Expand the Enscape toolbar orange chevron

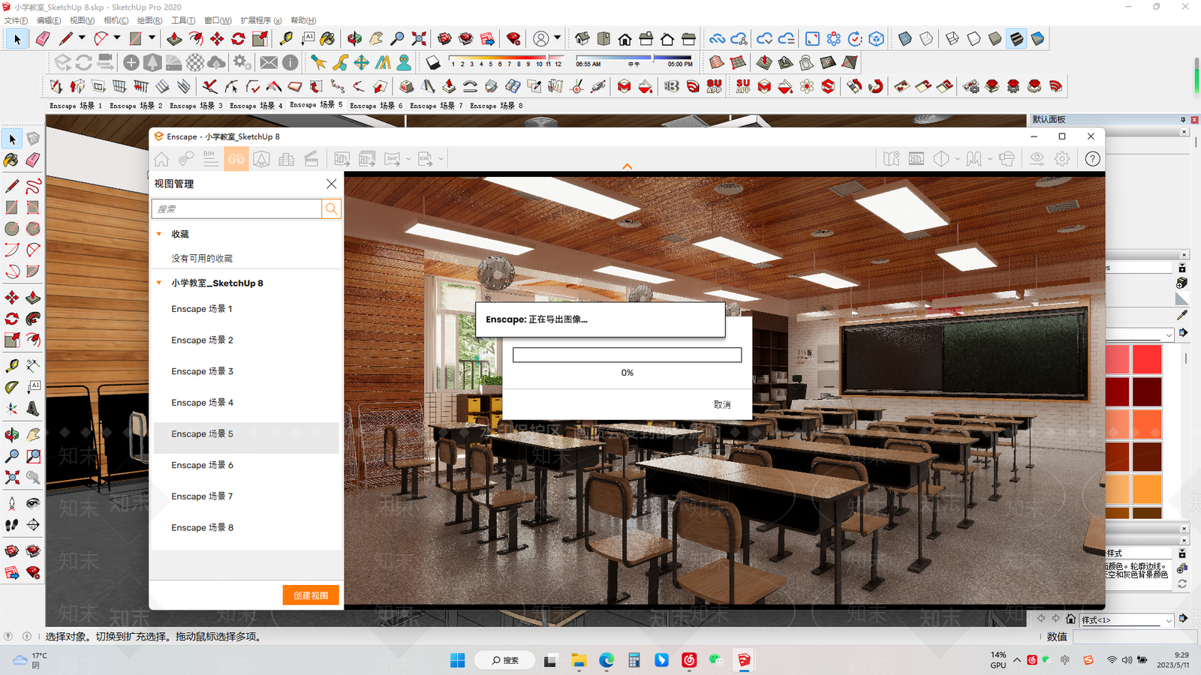(x=628, y=166)
